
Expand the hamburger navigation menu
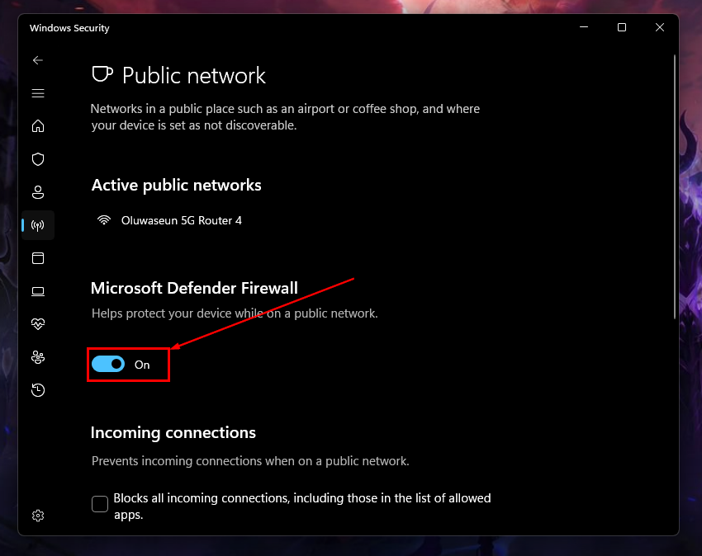pos(38,93)
